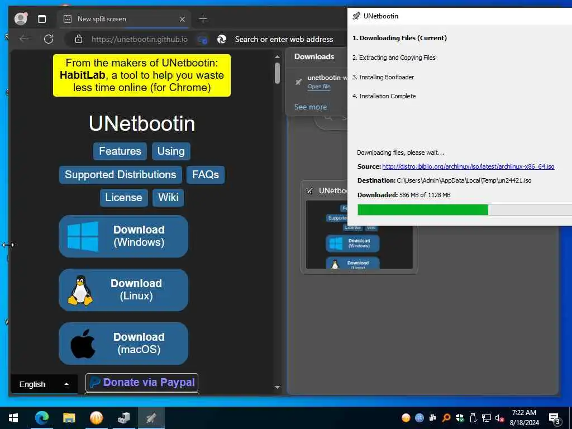Click the blue round tray icon
The height and width of the screenshot is (429, 572).
tap(419, 418)
